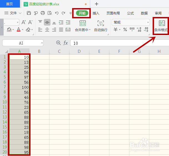Click the formula bar input field
This screenshot has height=156, width=169.
point(120,43)
